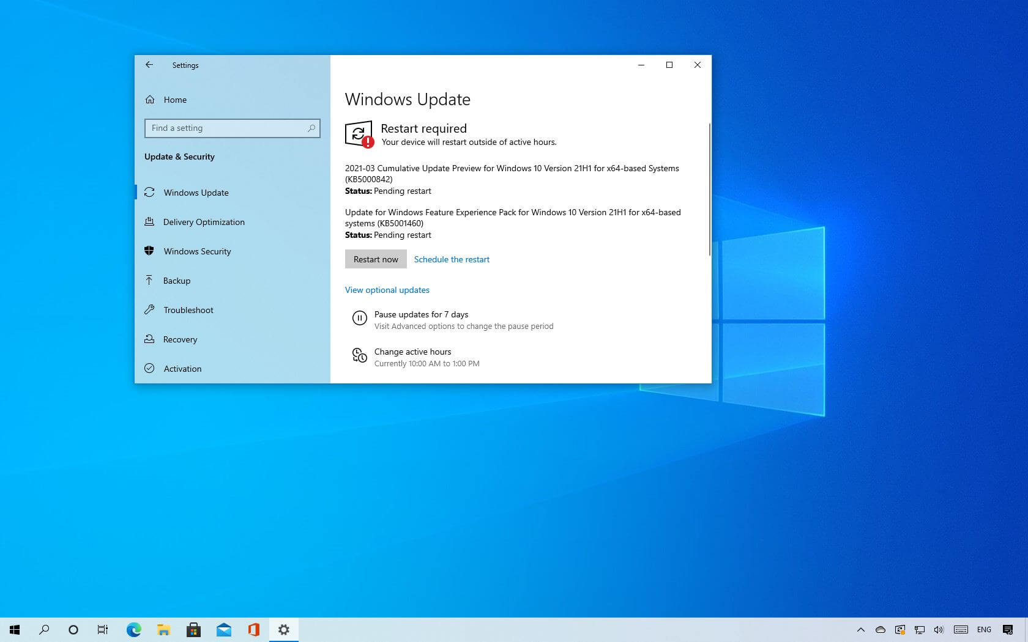Click the Update & Security heading
The height and width of the screenshot is (642, 1028).
pos(179,157)
